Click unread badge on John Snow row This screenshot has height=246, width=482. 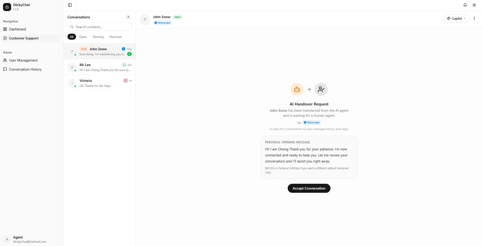click(129, 54)
